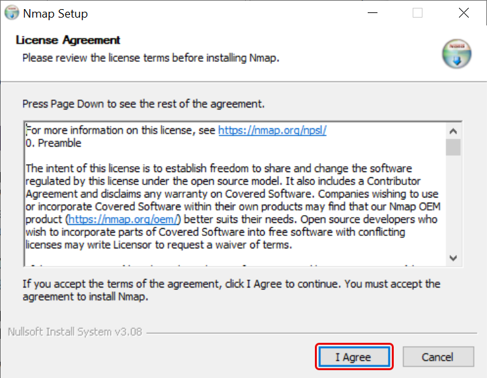Viewport: 487px width, 378px height.
Task: Click the license scrollbar down arrow
Action: (x=453, y=259)
